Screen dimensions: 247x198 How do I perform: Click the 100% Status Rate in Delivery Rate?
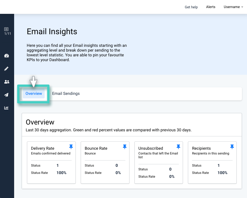tap(62, 173)
